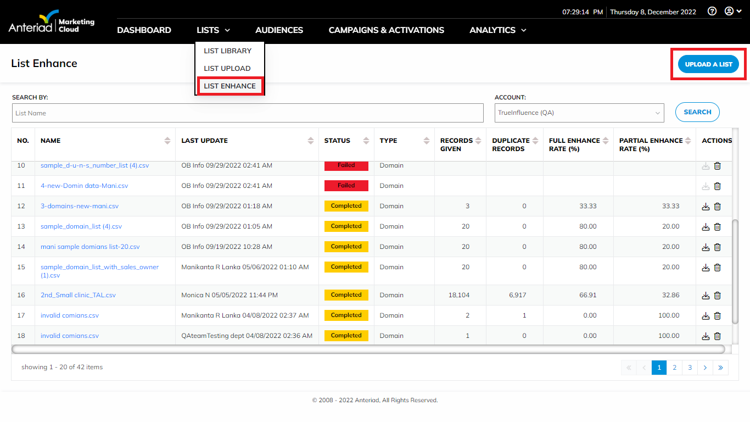This screenshot has width=750, height=422.
Task: Expand the Lists menu chevron
Action: pyautogui.click(x=227, y=30)
